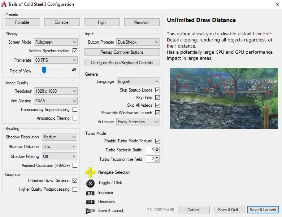Click the Field of View value 45
The width and height of the screenshot is (282, 217).
pyautogui.click(x=74, y=70)
